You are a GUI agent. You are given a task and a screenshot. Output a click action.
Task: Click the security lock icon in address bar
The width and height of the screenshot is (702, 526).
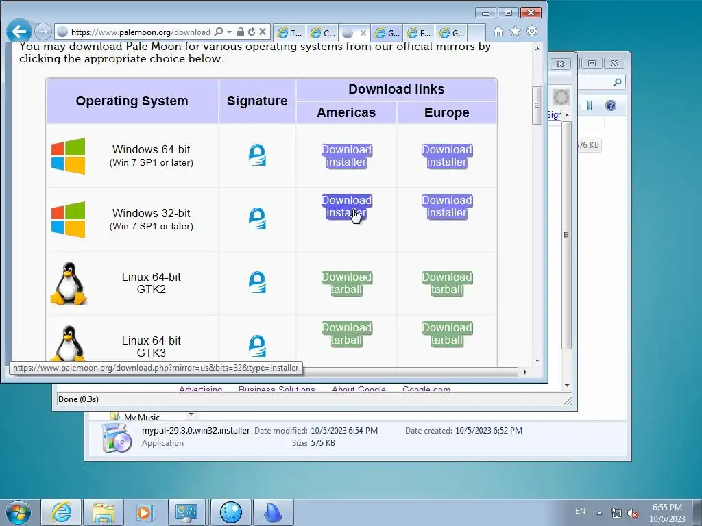(241, 32)
